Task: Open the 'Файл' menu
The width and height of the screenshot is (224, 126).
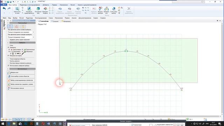Action: coord(5,18)
